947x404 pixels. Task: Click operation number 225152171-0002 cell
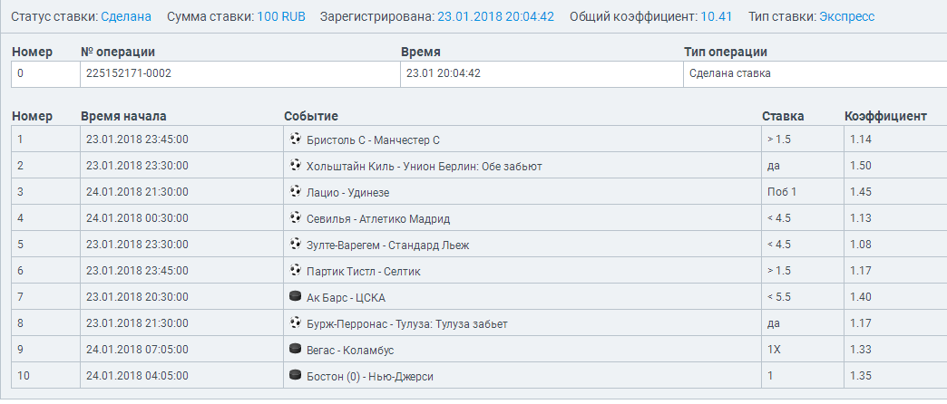128,73
